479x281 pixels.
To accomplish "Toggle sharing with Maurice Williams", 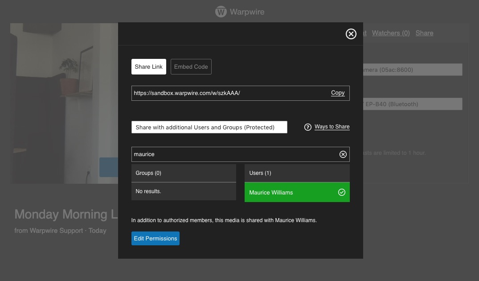I will click(x=297, y=192).
